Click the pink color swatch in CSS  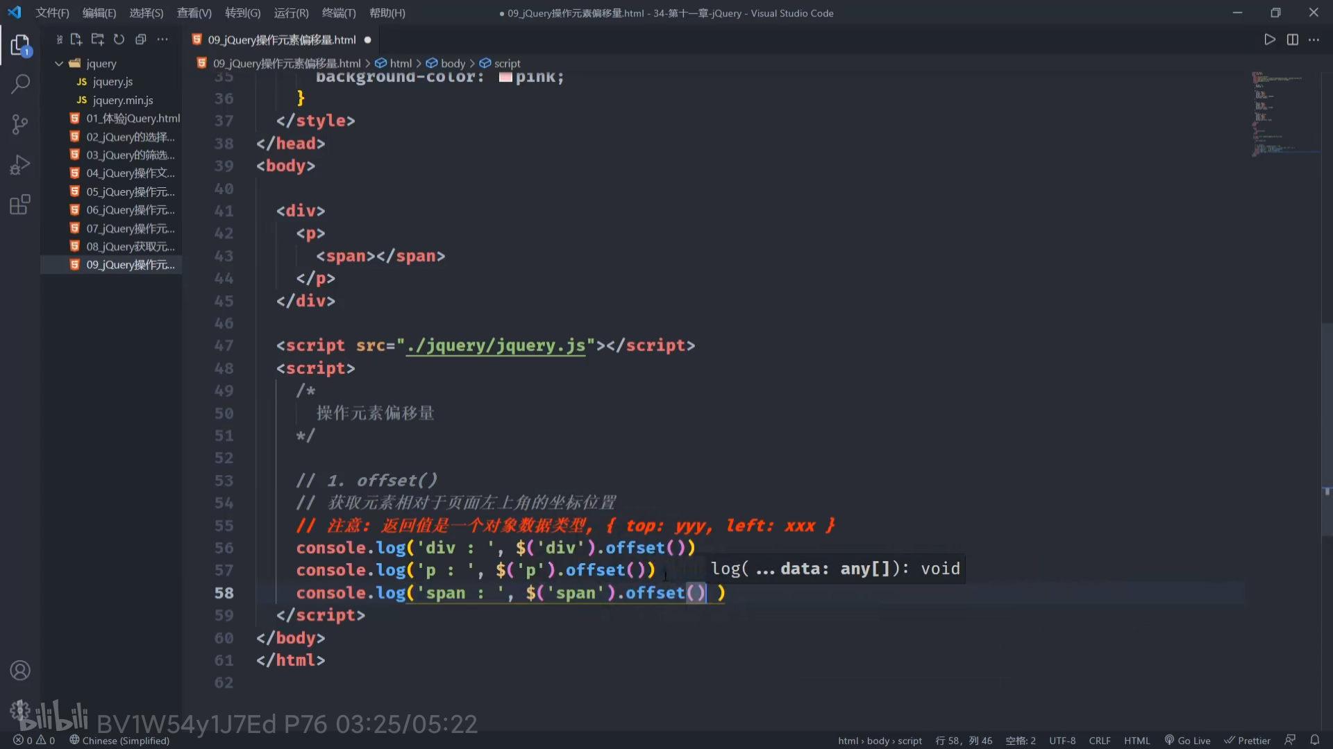click(x=505, y=77)
